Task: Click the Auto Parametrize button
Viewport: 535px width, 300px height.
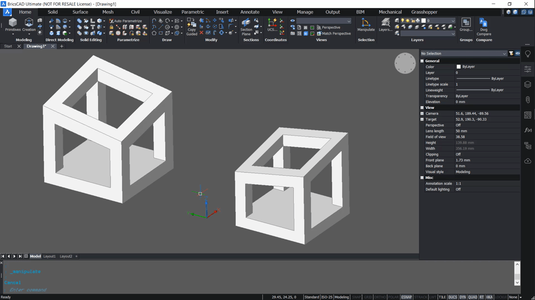Action: (x=125, y=21)
